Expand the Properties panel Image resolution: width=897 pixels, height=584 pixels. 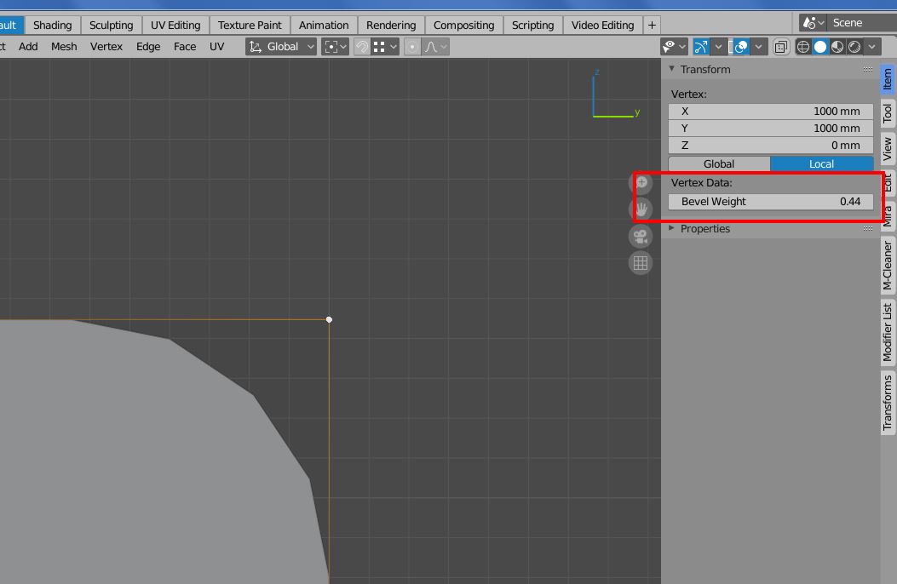point(671,228)
